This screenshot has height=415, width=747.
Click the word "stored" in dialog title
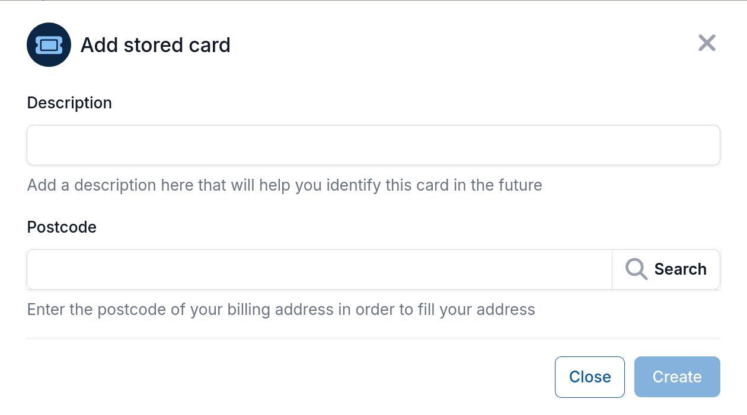coord(148,45)
